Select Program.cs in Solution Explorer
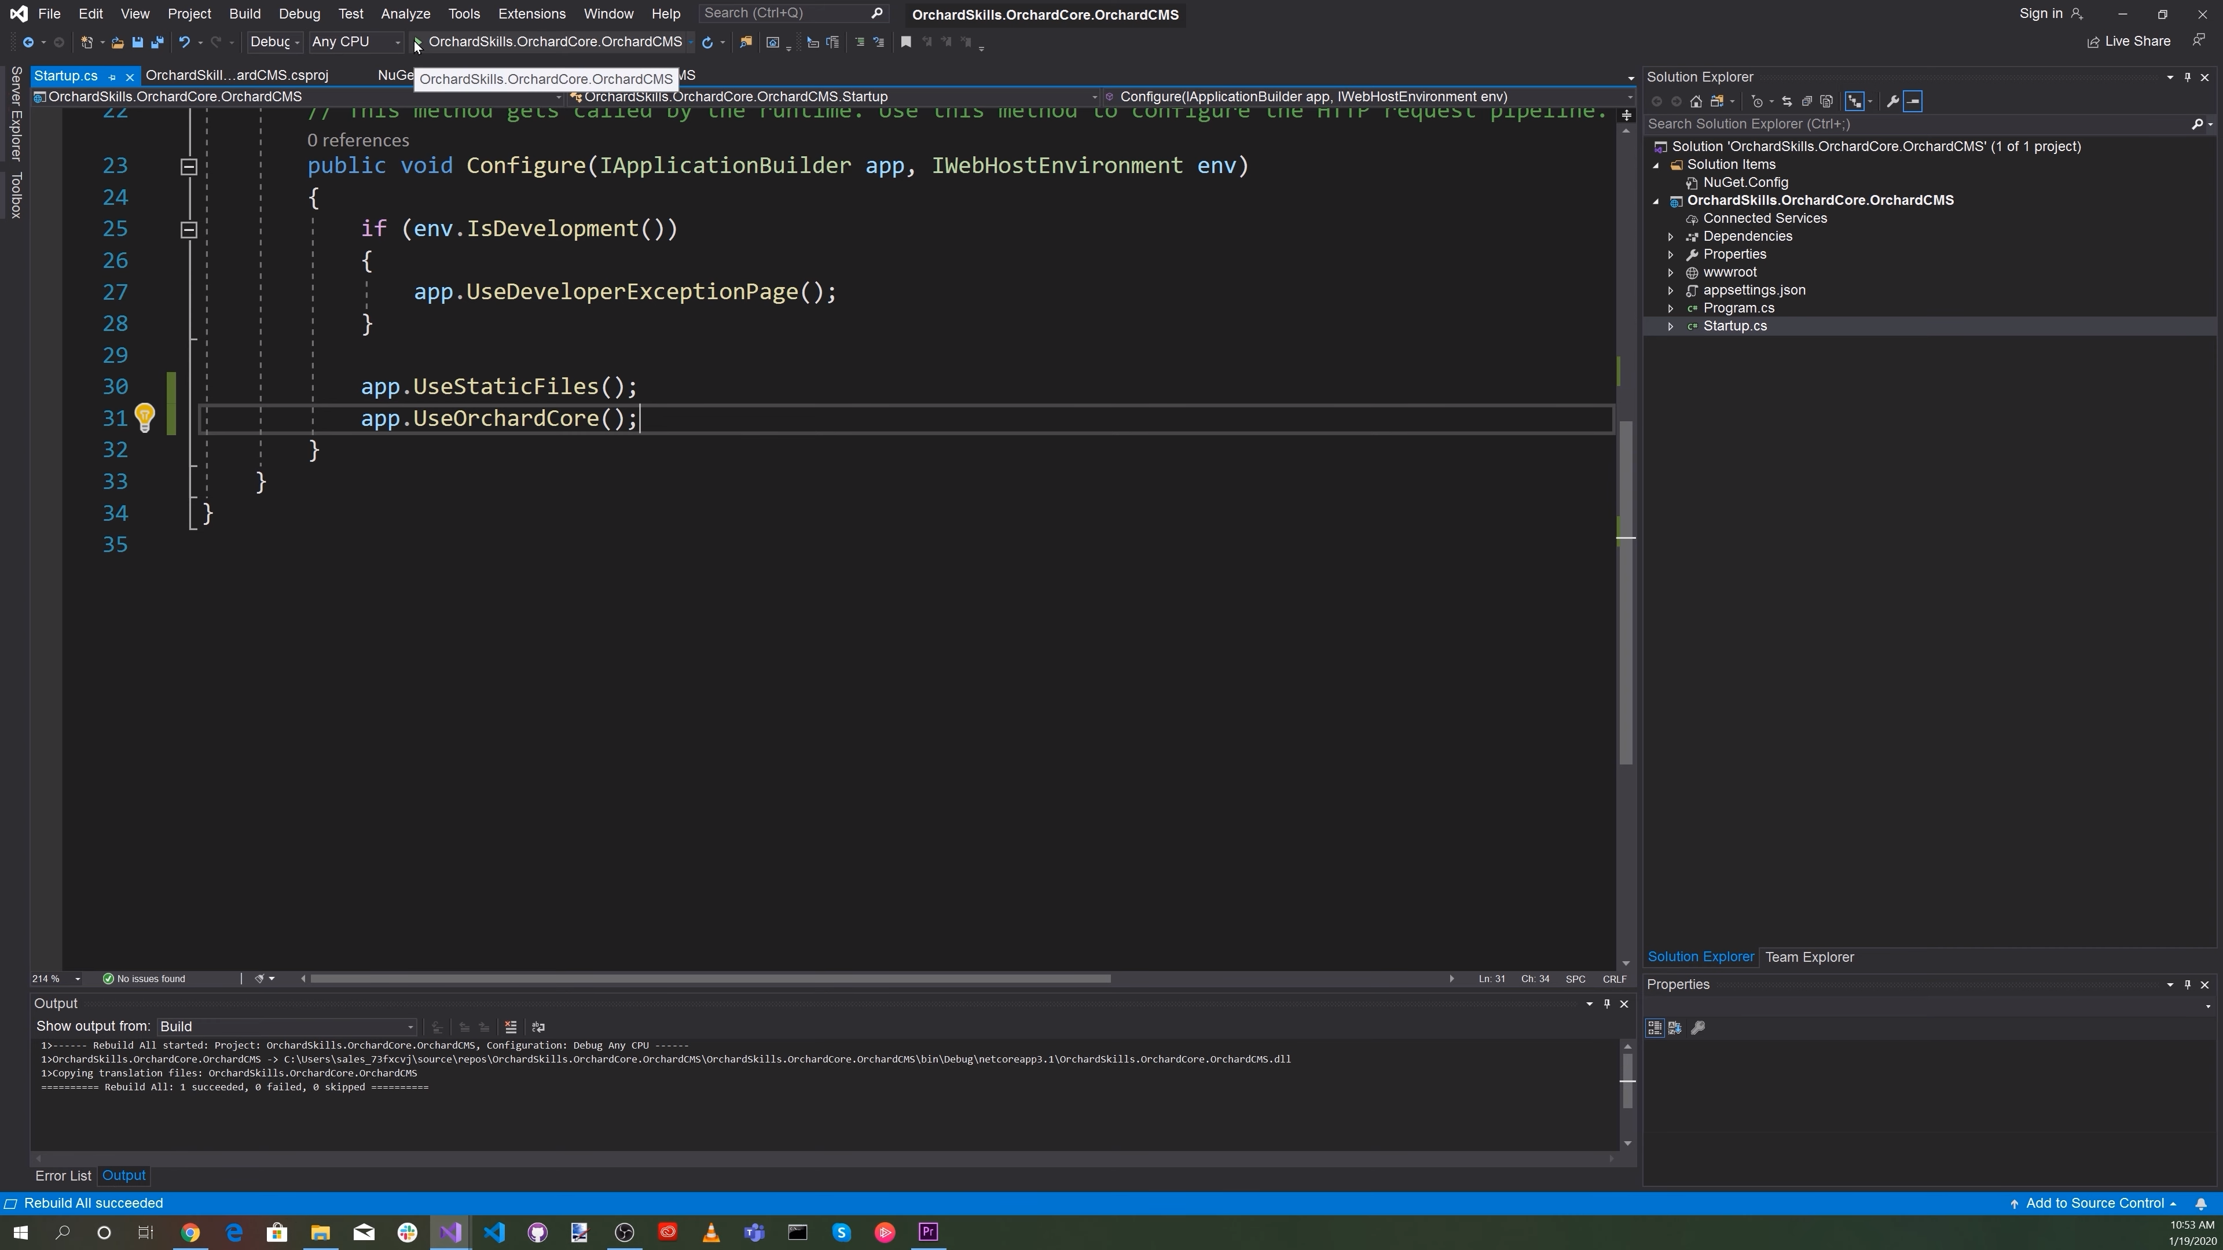Viewport: 2223px width, 1250px height. [1738, 309]
